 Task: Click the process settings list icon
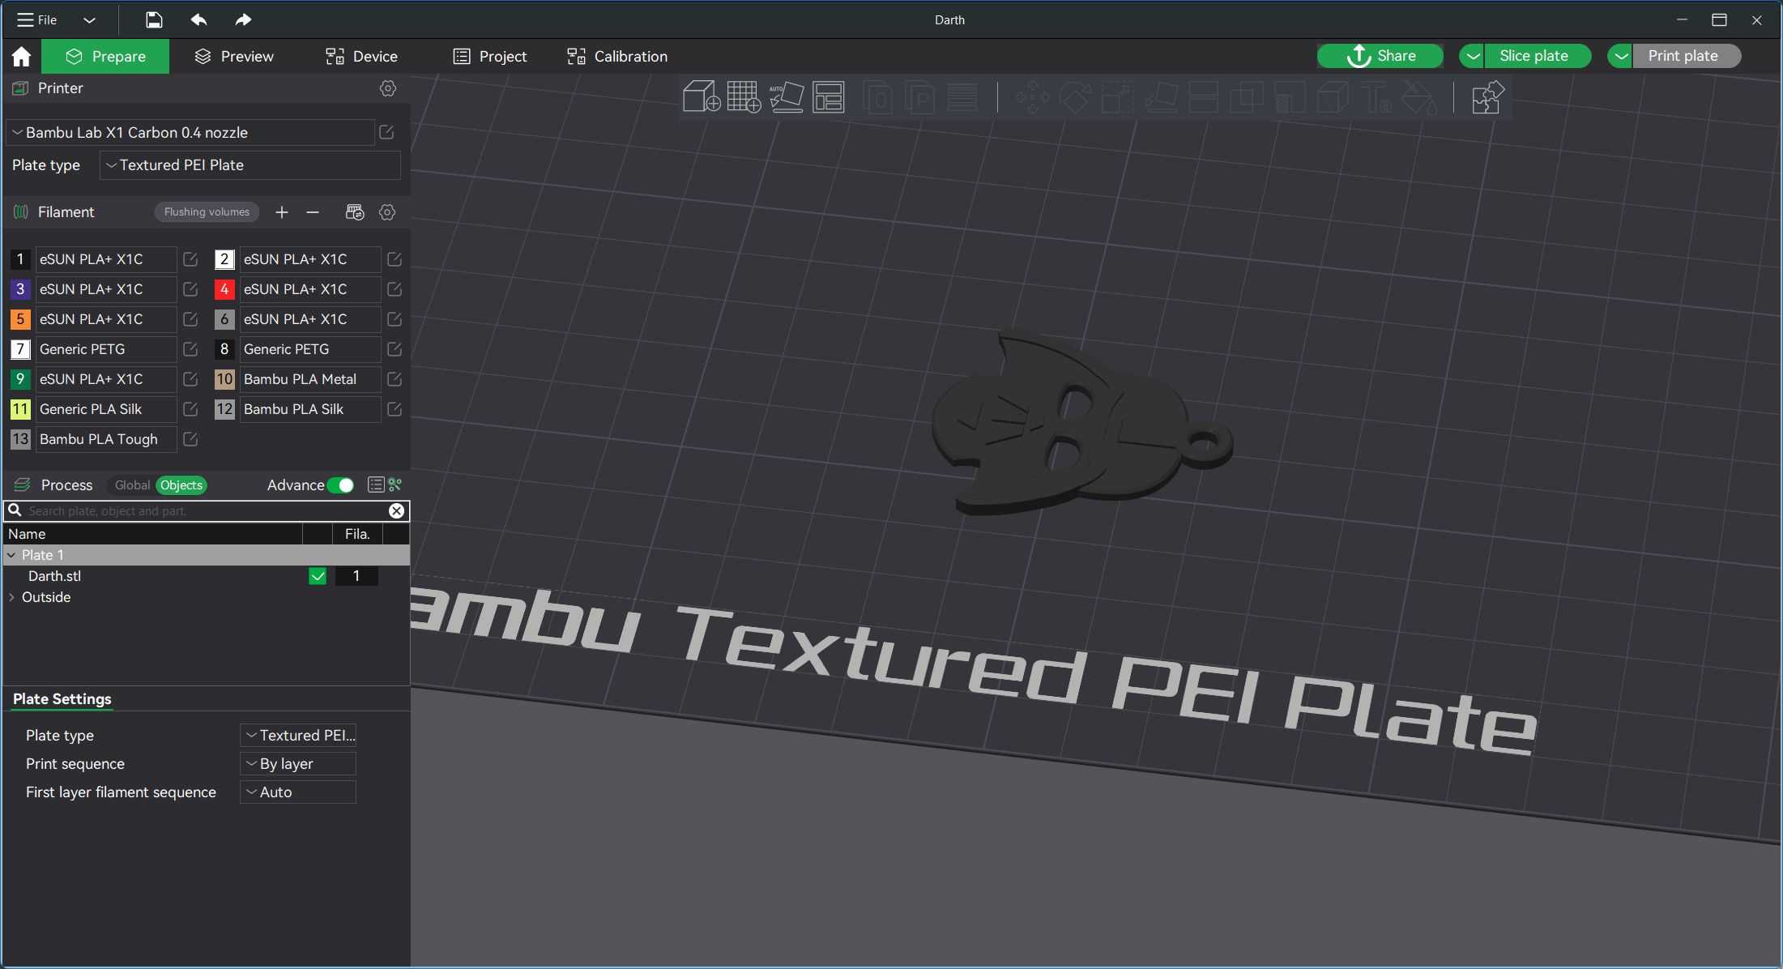pos(376,484)
